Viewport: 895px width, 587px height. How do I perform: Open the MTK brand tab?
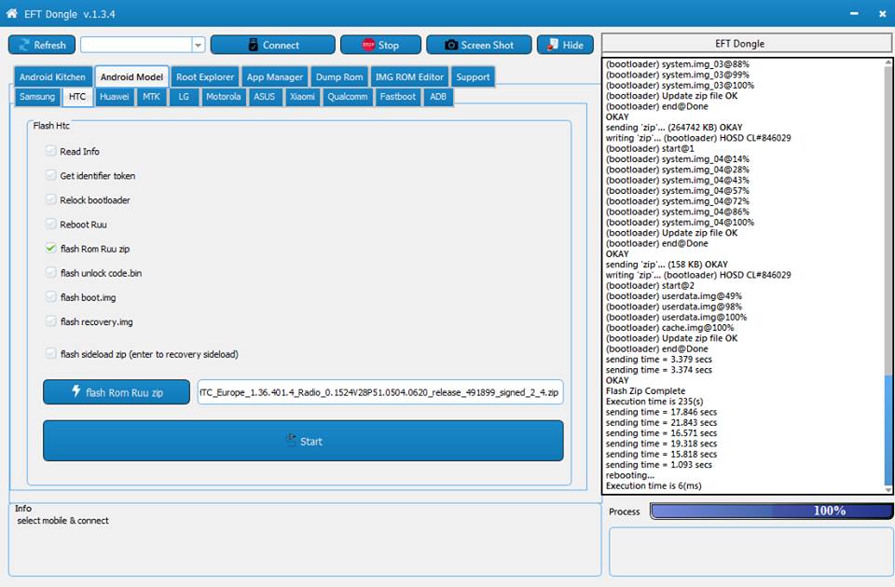pos(151,96)
